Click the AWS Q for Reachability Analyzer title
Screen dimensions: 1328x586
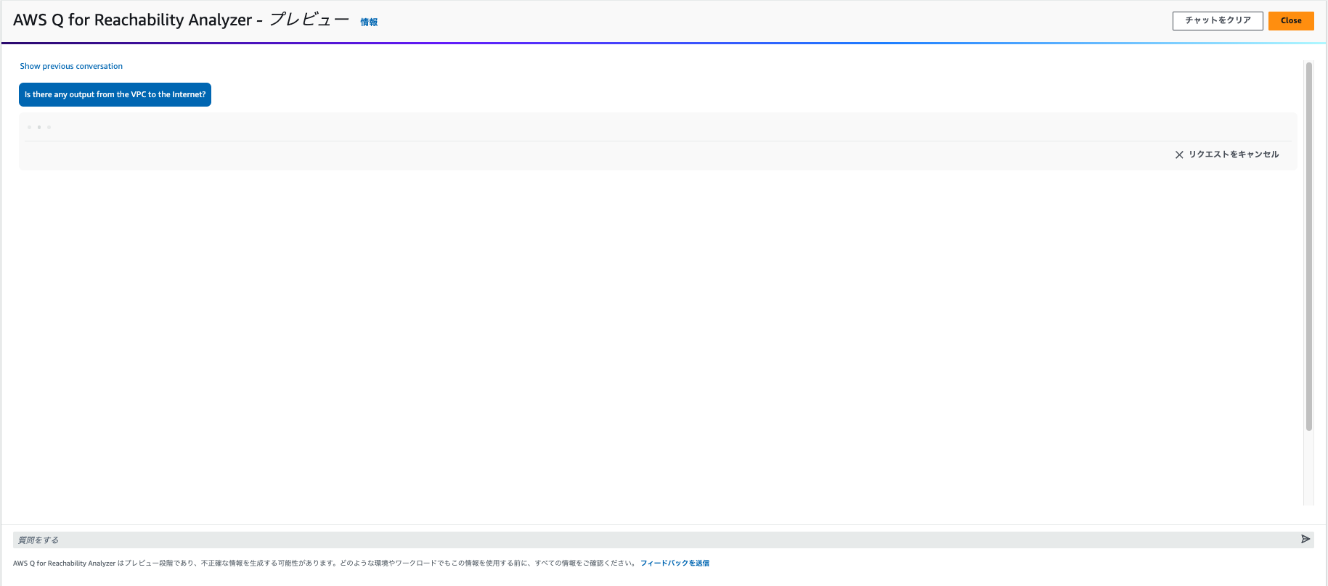point(181,20)
